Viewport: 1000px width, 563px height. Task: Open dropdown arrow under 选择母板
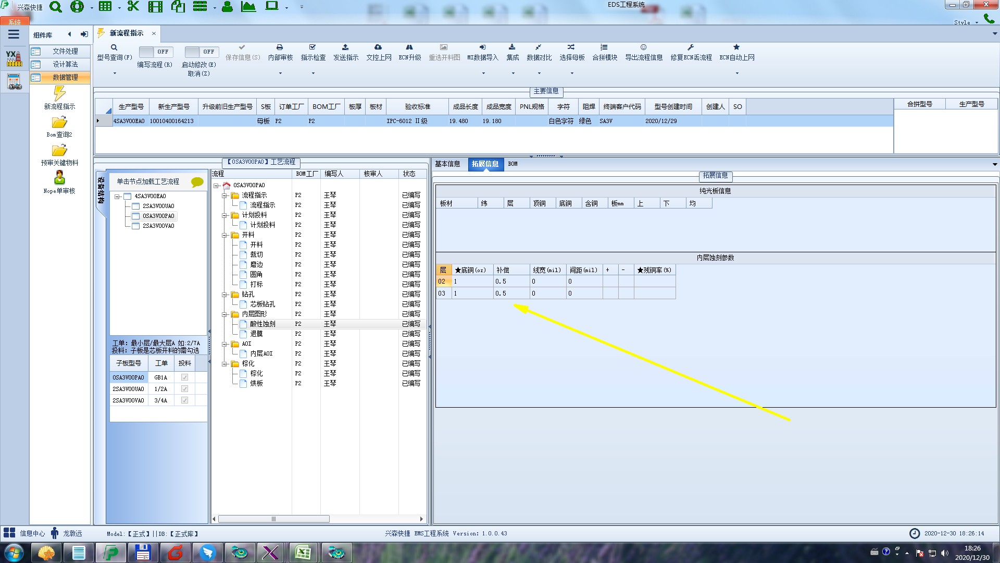tap(572, 74)
